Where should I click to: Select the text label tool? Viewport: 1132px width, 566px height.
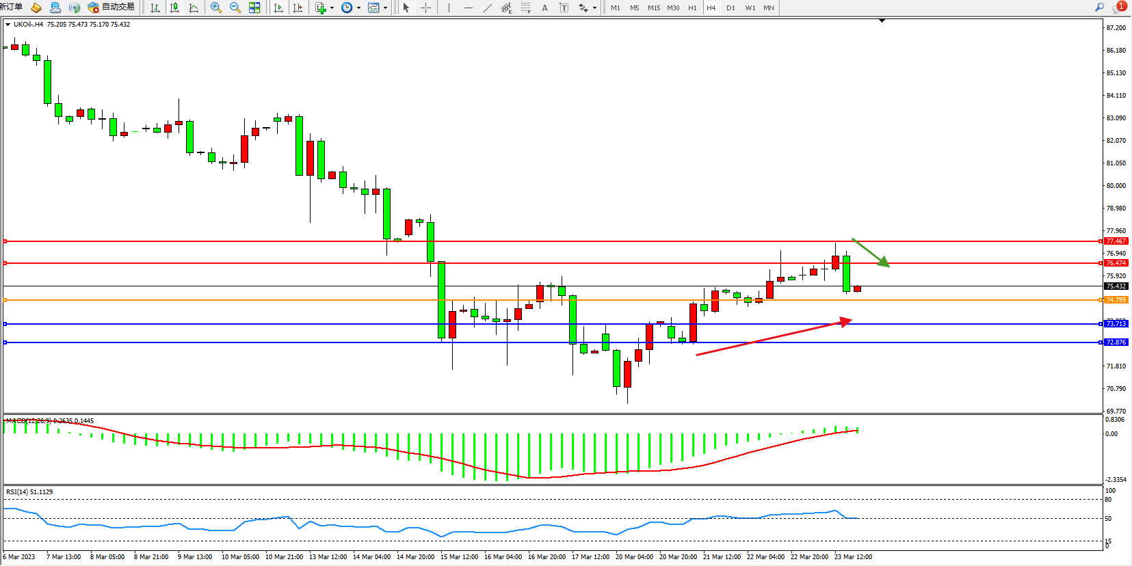pyautogui.click(x=544, y=8)
